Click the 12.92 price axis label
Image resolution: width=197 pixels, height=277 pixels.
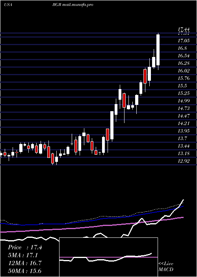(184, 161)
